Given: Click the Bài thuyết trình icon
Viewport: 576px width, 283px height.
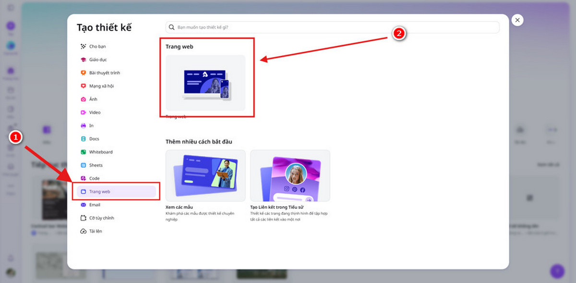Looking at the screenshot, I should [x=84, y=73].
